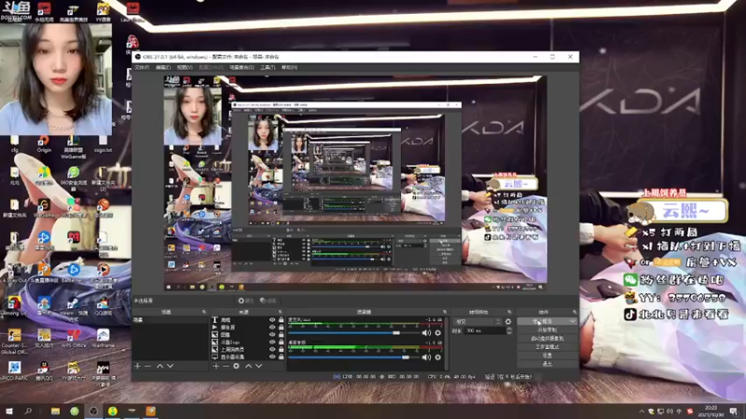Open the 工具(T) menu in OBS
Screen dimensions: 746x419
point(268,67)
